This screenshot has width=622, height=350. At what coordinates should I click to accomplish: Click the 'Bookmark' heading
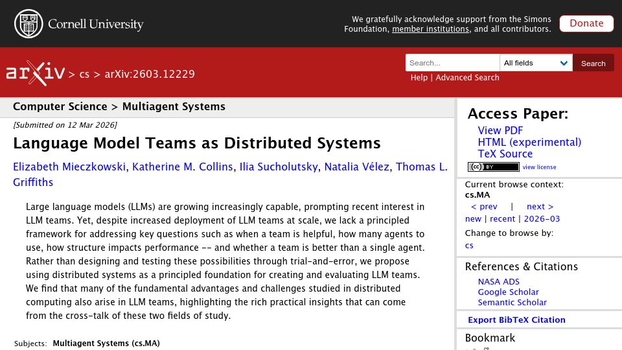[490, 338]
